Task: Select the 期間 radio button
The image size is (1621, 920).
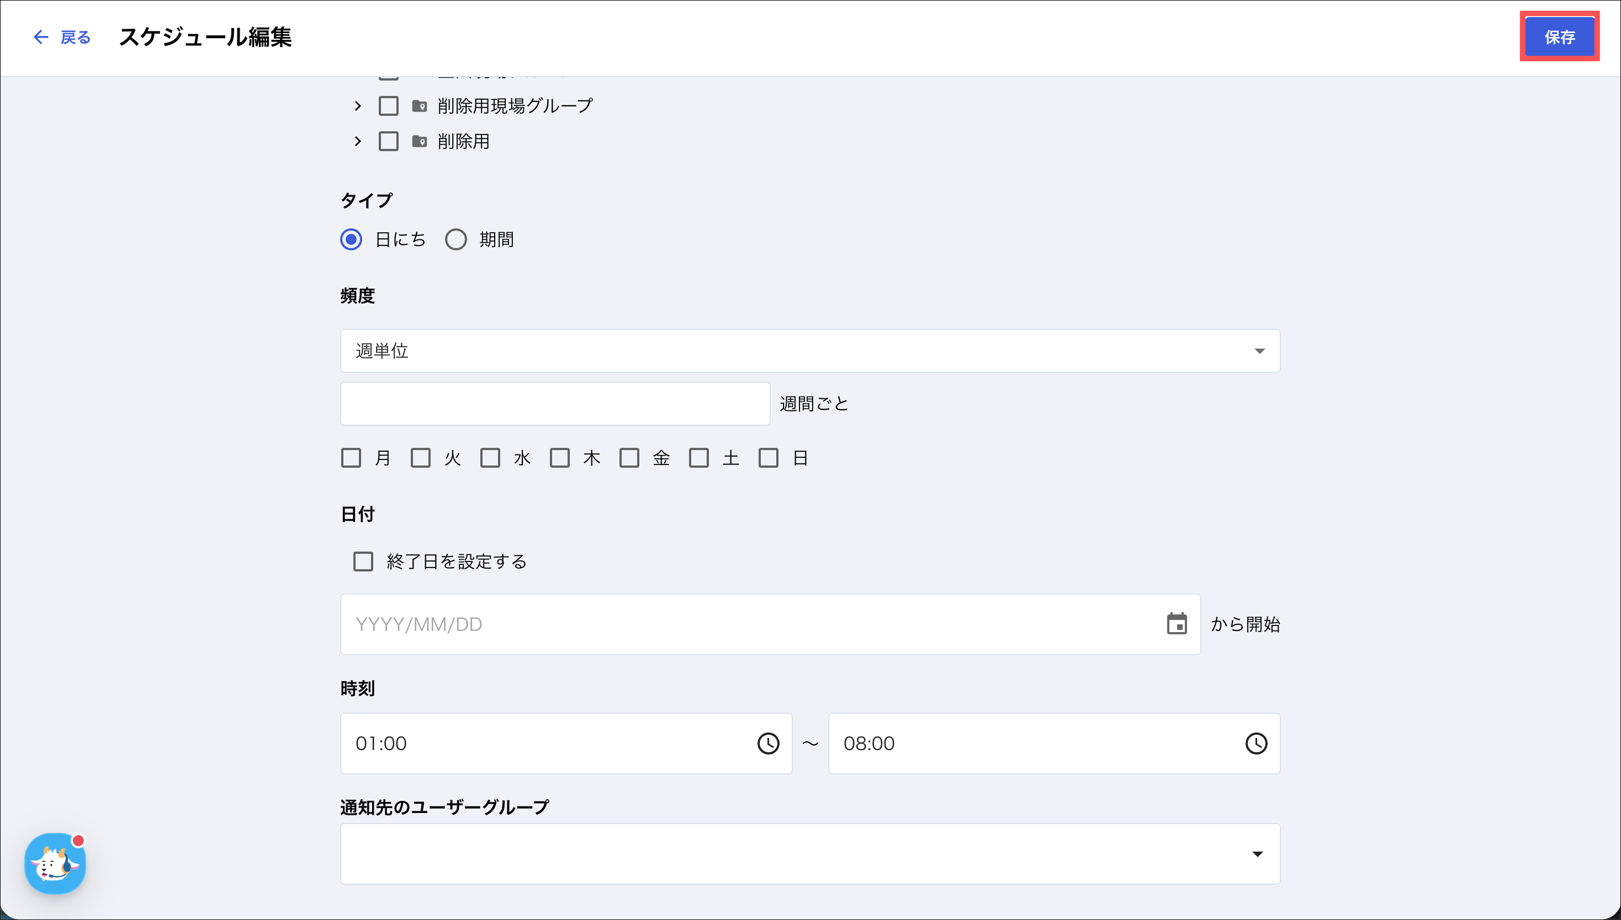Action: tap(456, 240)
